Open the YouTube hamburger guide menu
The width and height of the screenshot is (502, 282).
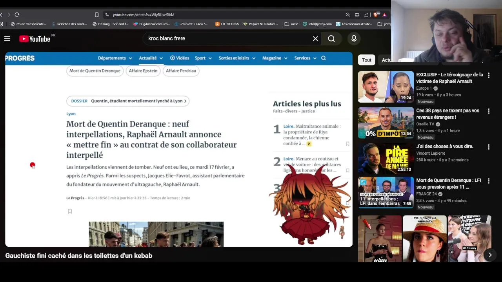(x=7, y=38)
